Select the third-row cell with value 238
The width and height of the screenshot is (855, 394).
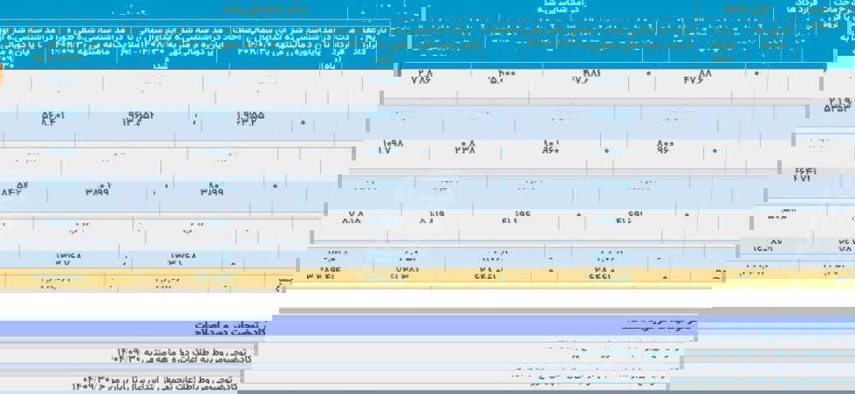[466, 146]
